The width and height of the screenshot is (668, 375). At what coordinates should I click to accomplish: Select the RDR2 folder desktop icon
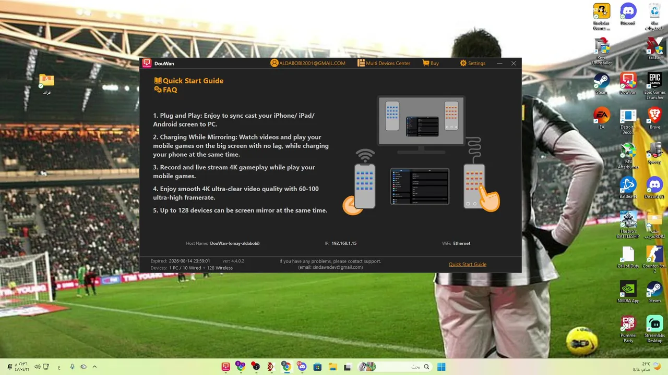[654, 225]
